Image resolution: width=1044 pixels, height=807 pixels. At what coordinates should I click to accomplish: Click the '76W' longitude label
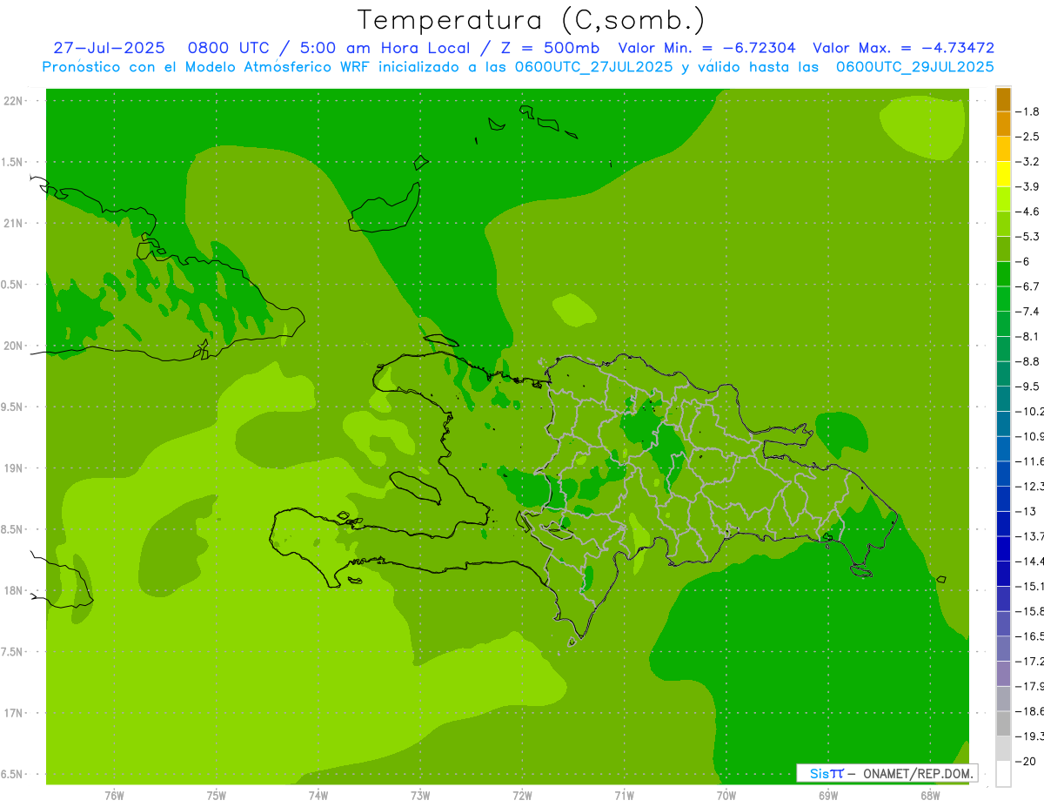coord(114,796)
